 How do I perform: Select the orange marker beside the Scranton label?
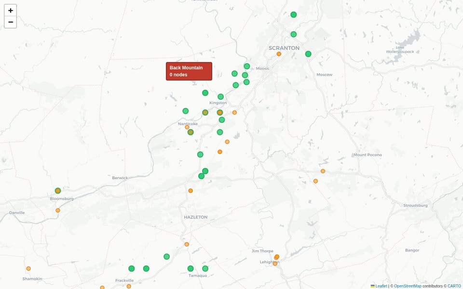tap(279, 54)
